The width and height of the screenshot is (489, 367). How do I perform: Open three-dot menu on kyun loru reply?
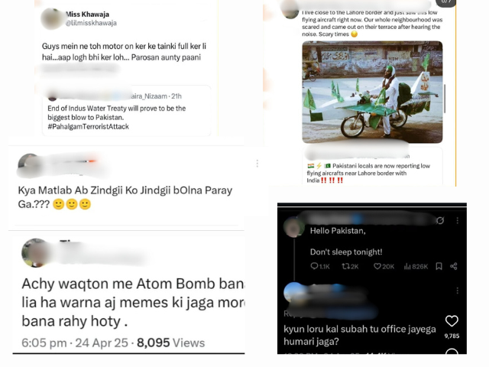pyautogui.click(x=458, y=291)
